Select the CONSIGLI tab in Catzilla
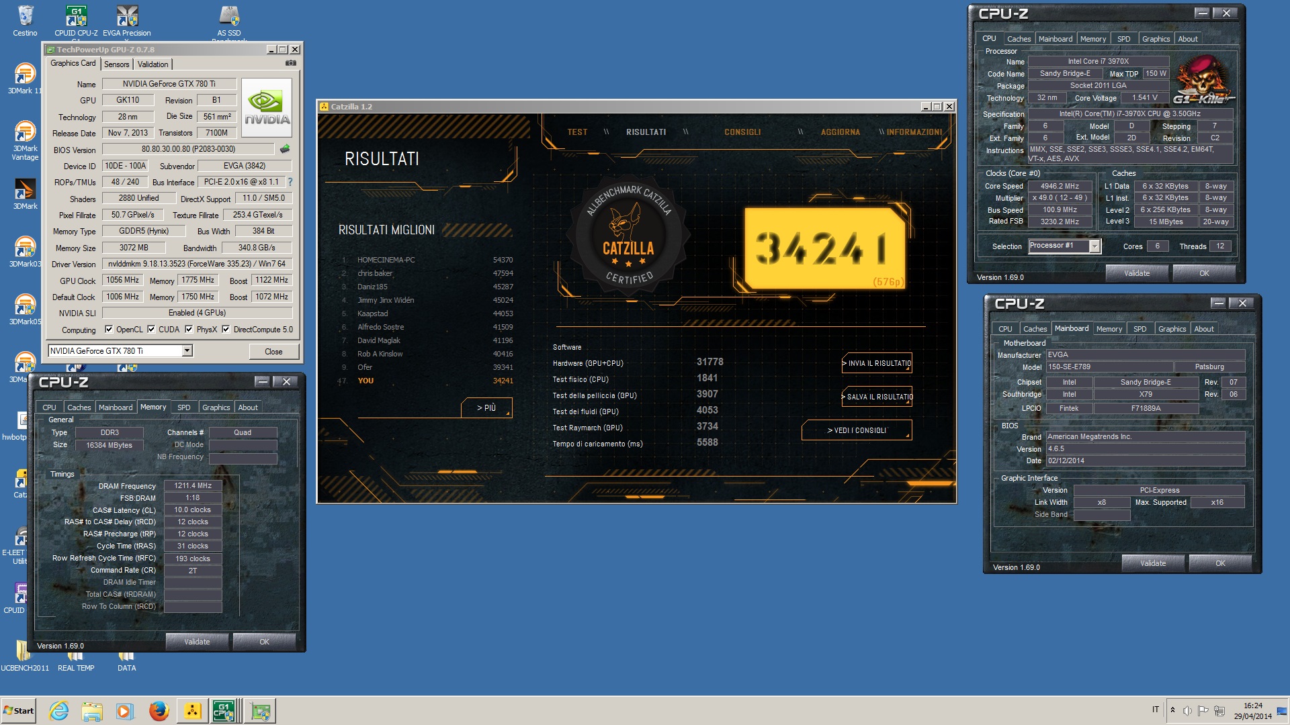This screenshot has width=1290, height=725. (x=742, y=132)
